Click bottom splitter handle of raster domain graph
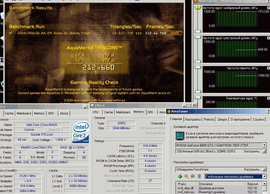The width and height of the screenshot is (270, 194). coord(198,62)
